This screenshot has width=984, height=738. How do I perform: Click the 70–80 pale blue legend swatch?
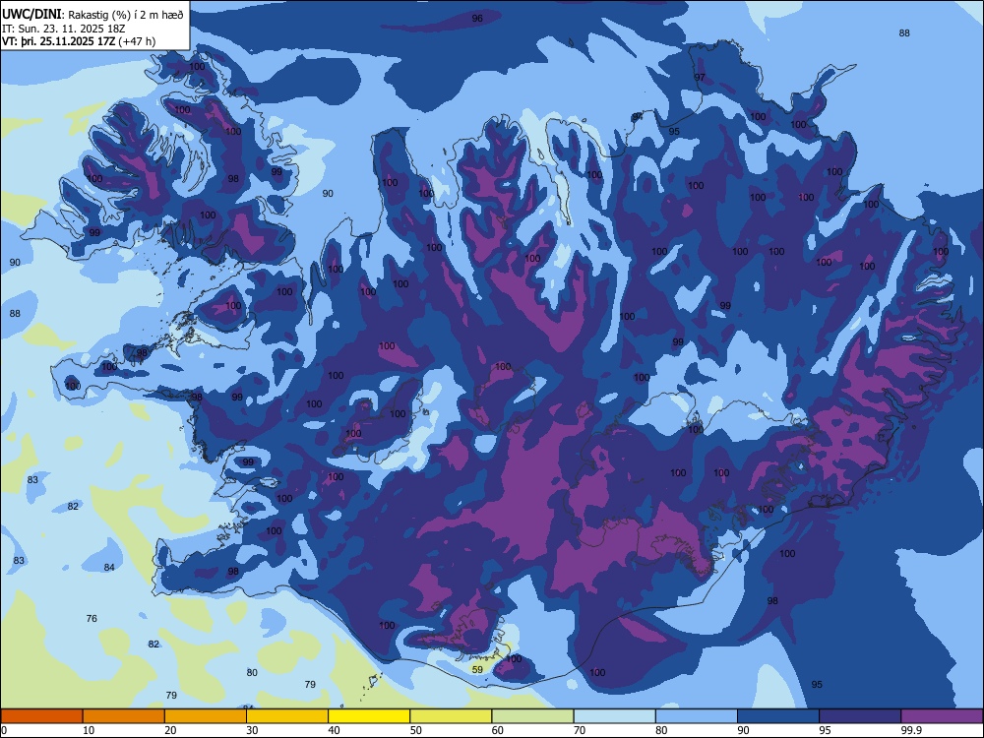pyautogui.click(x=614, y=716)
